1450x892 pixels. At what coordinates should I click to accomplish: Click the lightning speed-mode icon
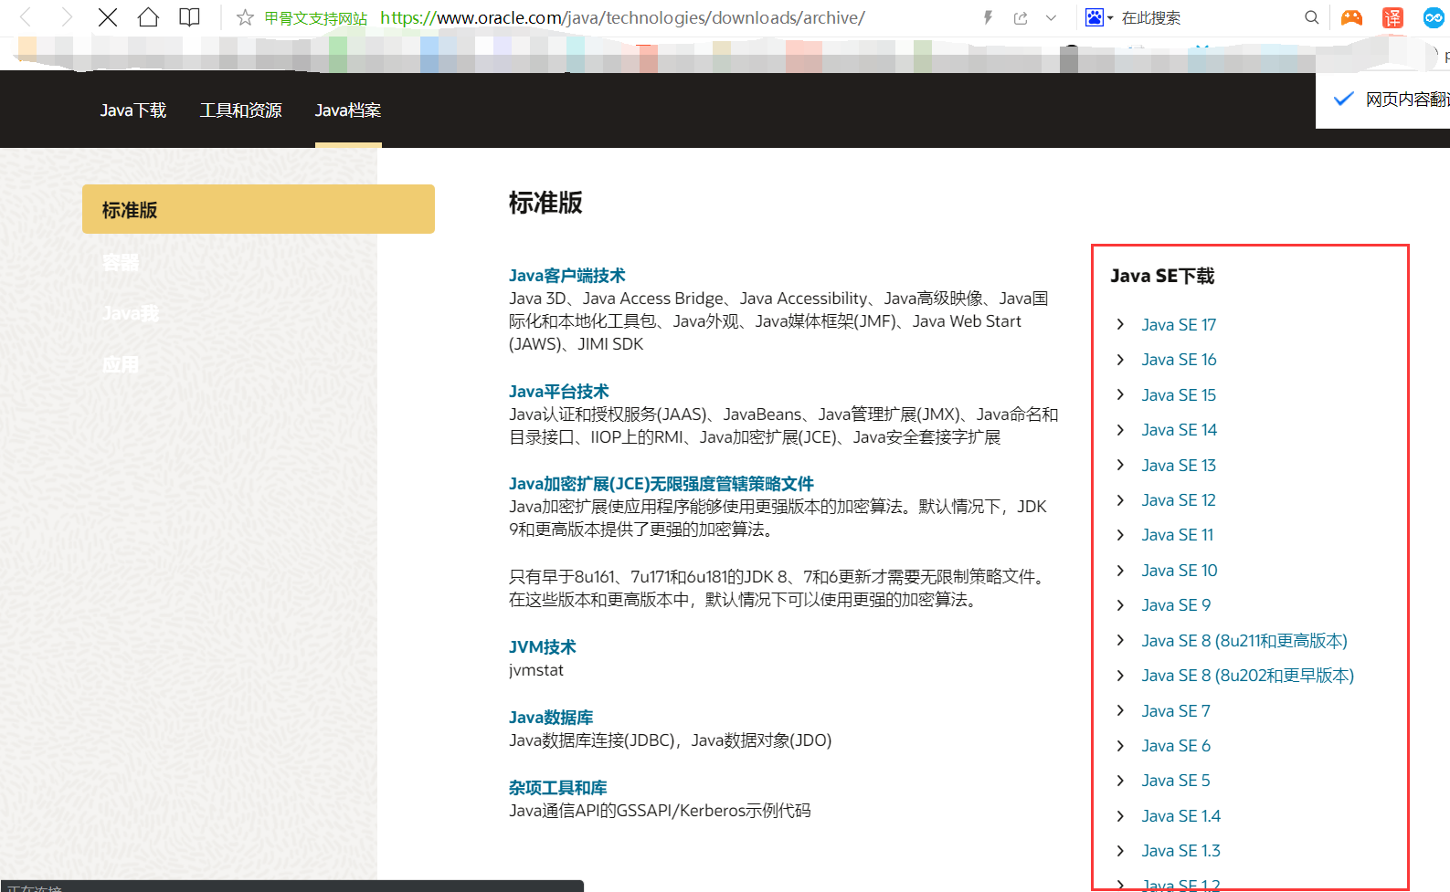coord(988,17)
